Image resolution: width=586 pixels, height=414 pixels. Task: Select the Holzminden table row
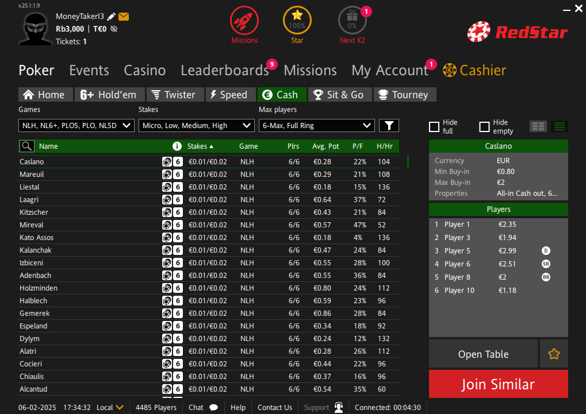pos(209,288)
